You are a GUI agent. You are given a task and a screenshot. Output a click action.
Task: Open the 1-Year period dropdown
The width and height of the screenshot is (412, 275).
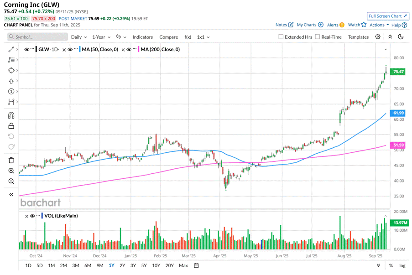(101, 37)
